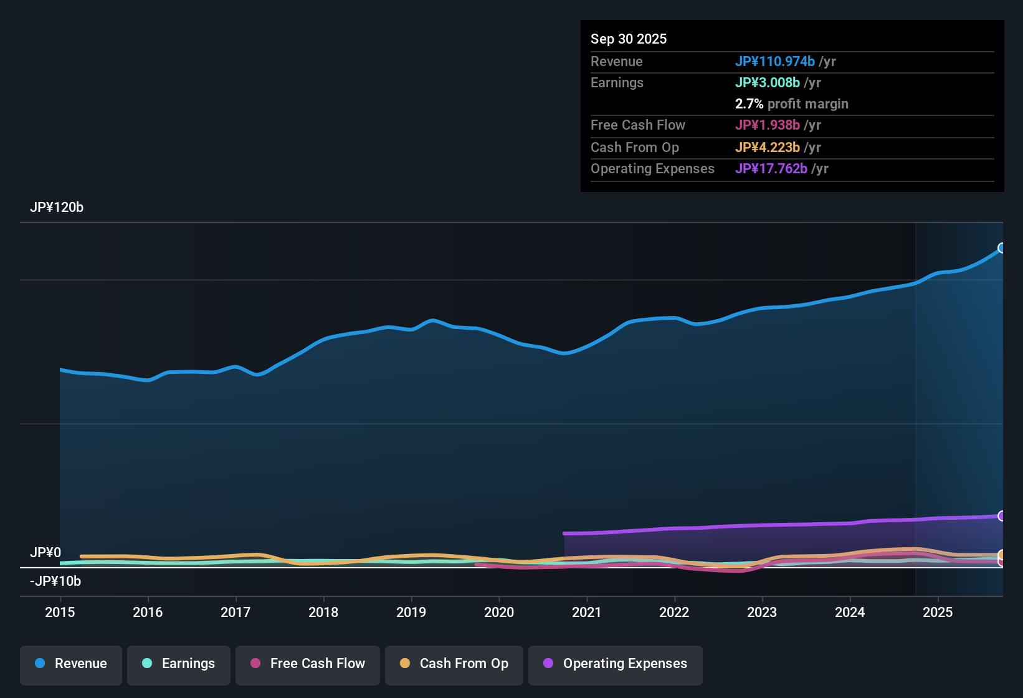The height and width of the screenshot is (698, 1023).
Task: Click the Operating Expenses legend button
Action: pos(615,664)
